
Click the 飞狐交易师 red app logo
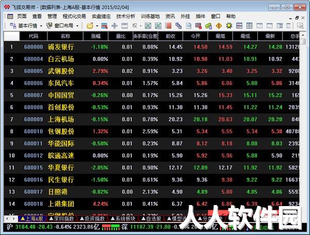click(7, 7)
